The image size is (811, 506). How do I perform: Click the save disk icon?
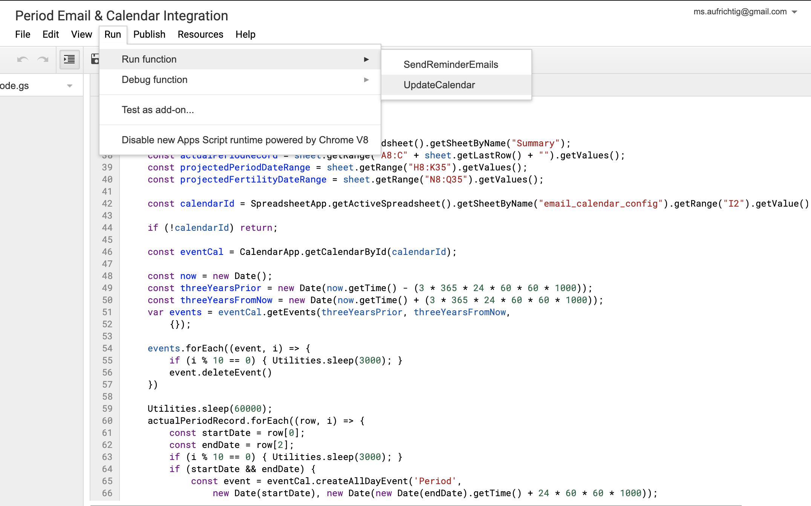95,59
